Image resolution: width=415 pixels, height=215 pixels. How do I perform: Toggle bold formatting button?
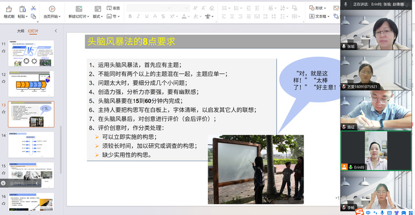(x=130, y=16)
